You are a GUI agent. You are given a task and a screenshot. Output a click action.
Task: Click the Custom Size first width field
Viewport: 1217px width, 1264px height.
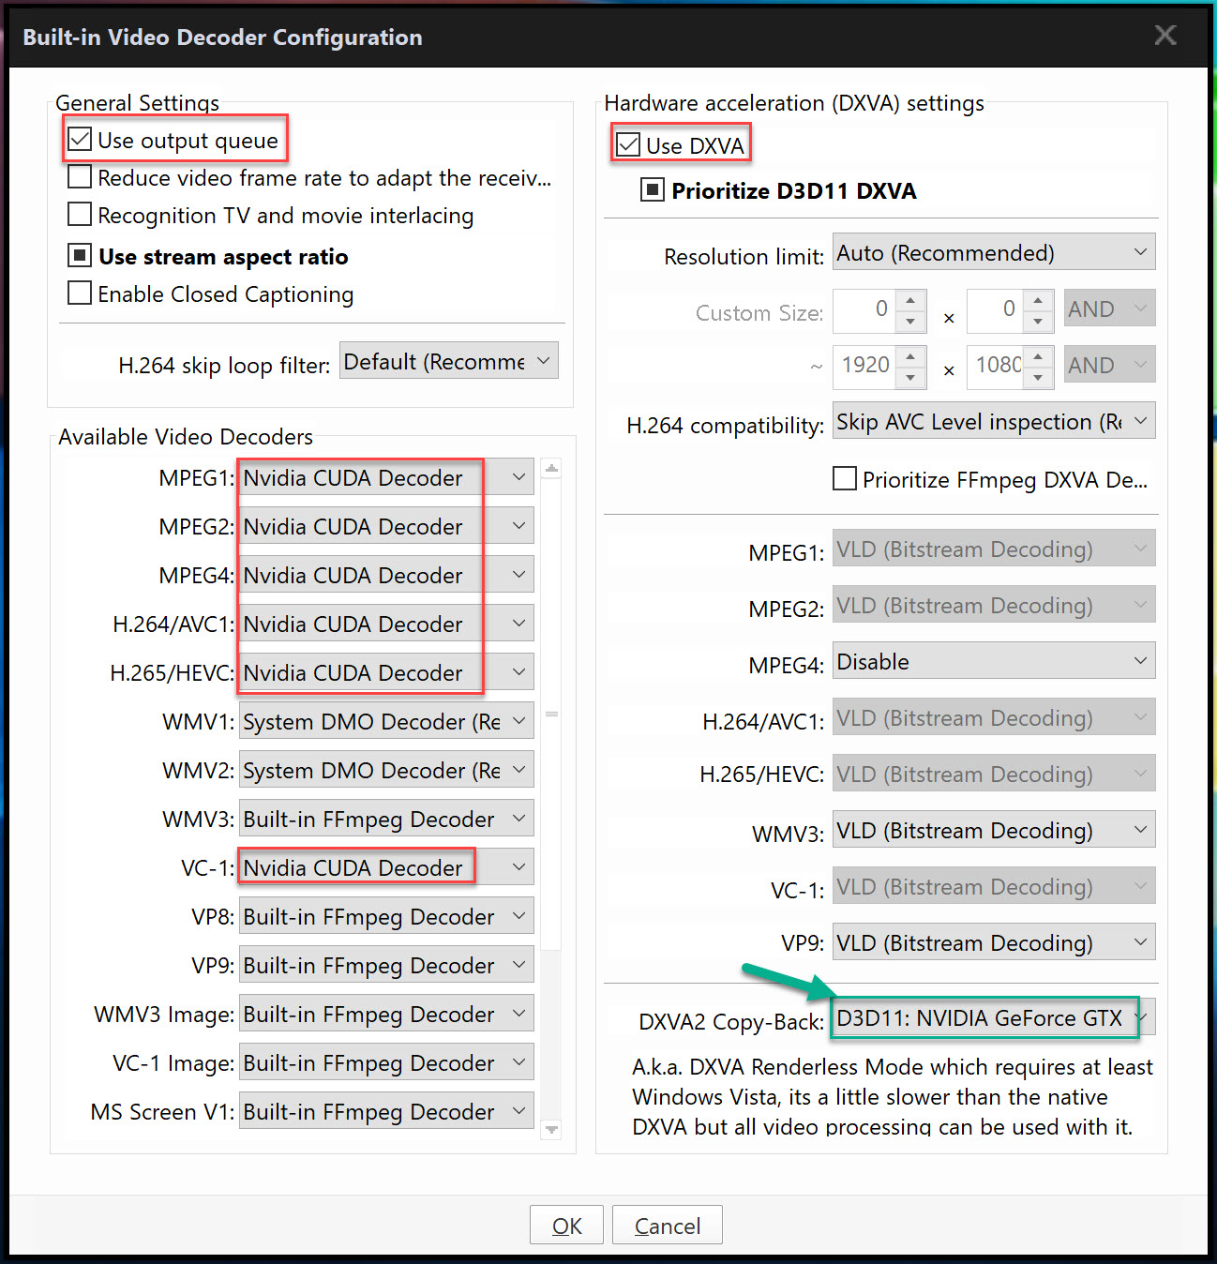click(864, 308)
